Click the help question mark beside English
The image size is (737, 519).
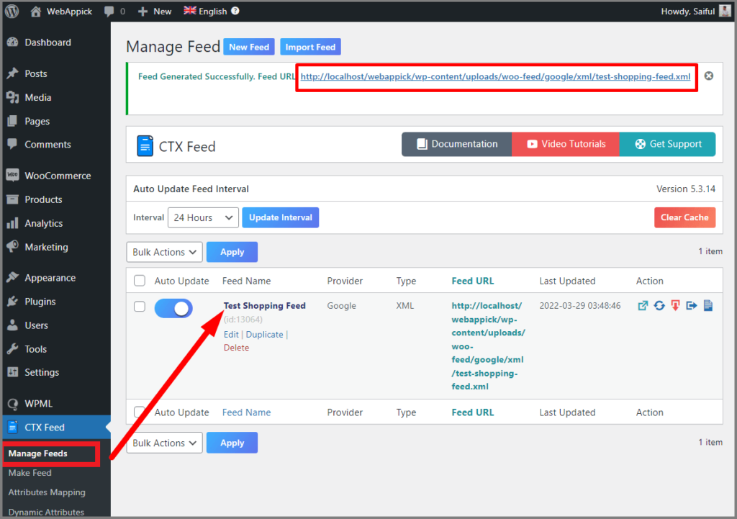click(235, 11)
